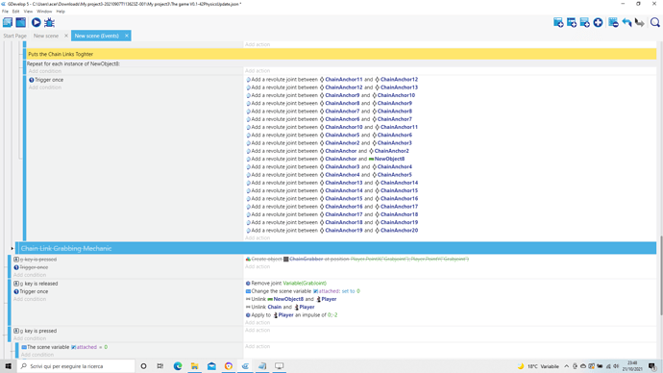Open File Explorer from the taskbar

point(194,366)
